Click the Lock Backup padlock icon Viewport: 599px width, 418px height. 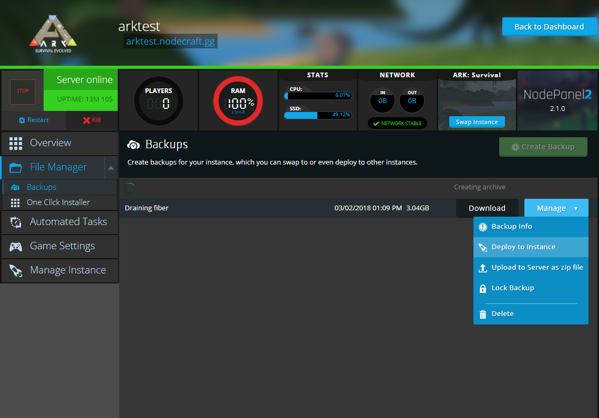coord(483,288)
